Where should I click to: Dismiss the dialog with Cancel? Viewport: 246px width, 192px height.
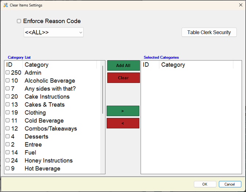(229, 184)
